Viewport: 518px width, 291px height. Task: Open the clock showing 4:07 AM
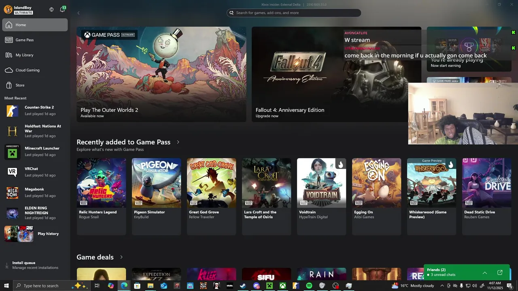[x=495, y=286]
